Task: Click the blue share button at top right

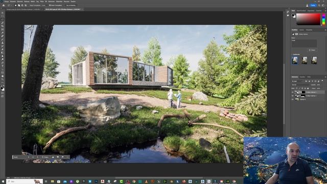Action: click(x=313, y=6)
